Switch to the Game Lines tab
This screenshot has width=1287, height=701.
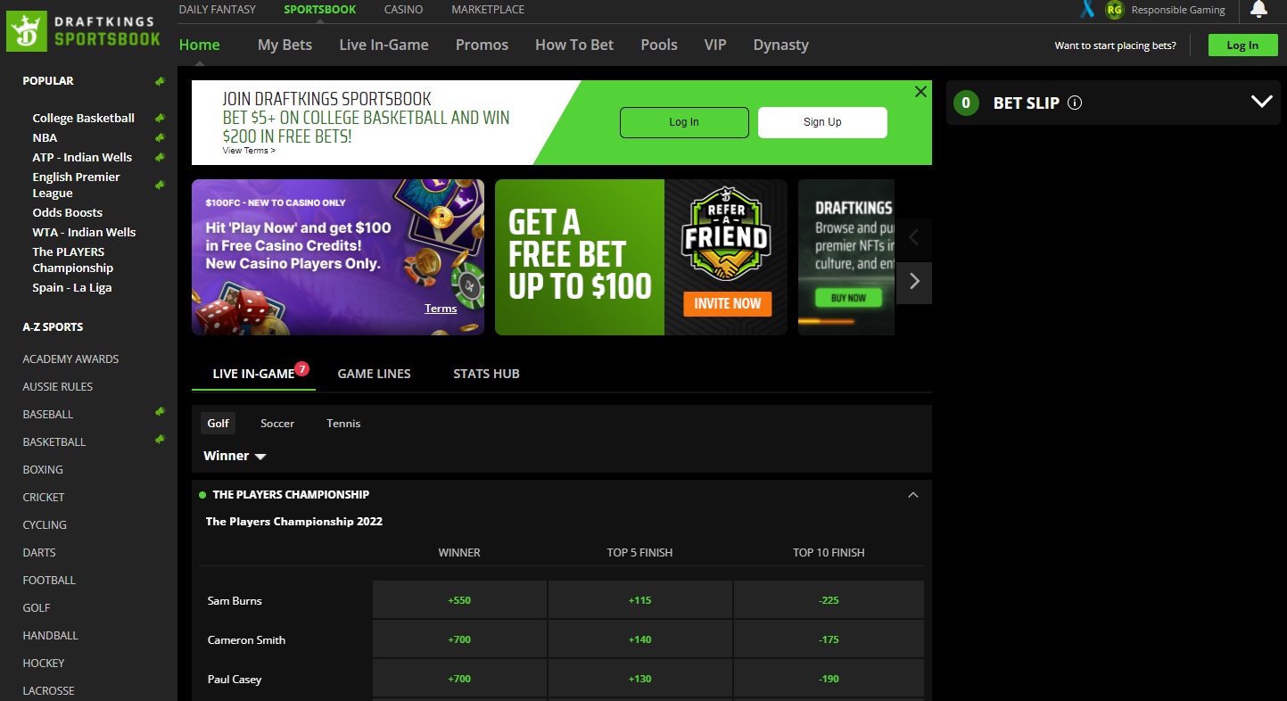374,374
